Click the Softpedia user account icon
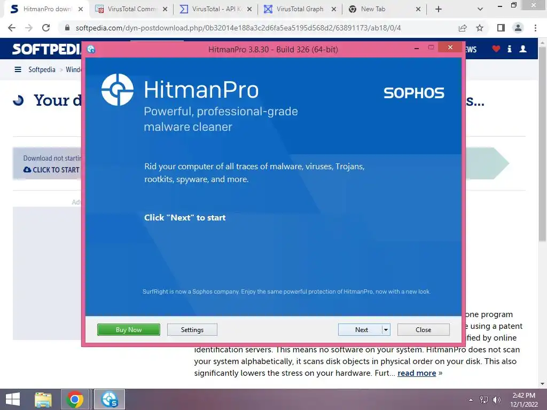The height and width of the screenshot is (410, 547). point(523,49)
